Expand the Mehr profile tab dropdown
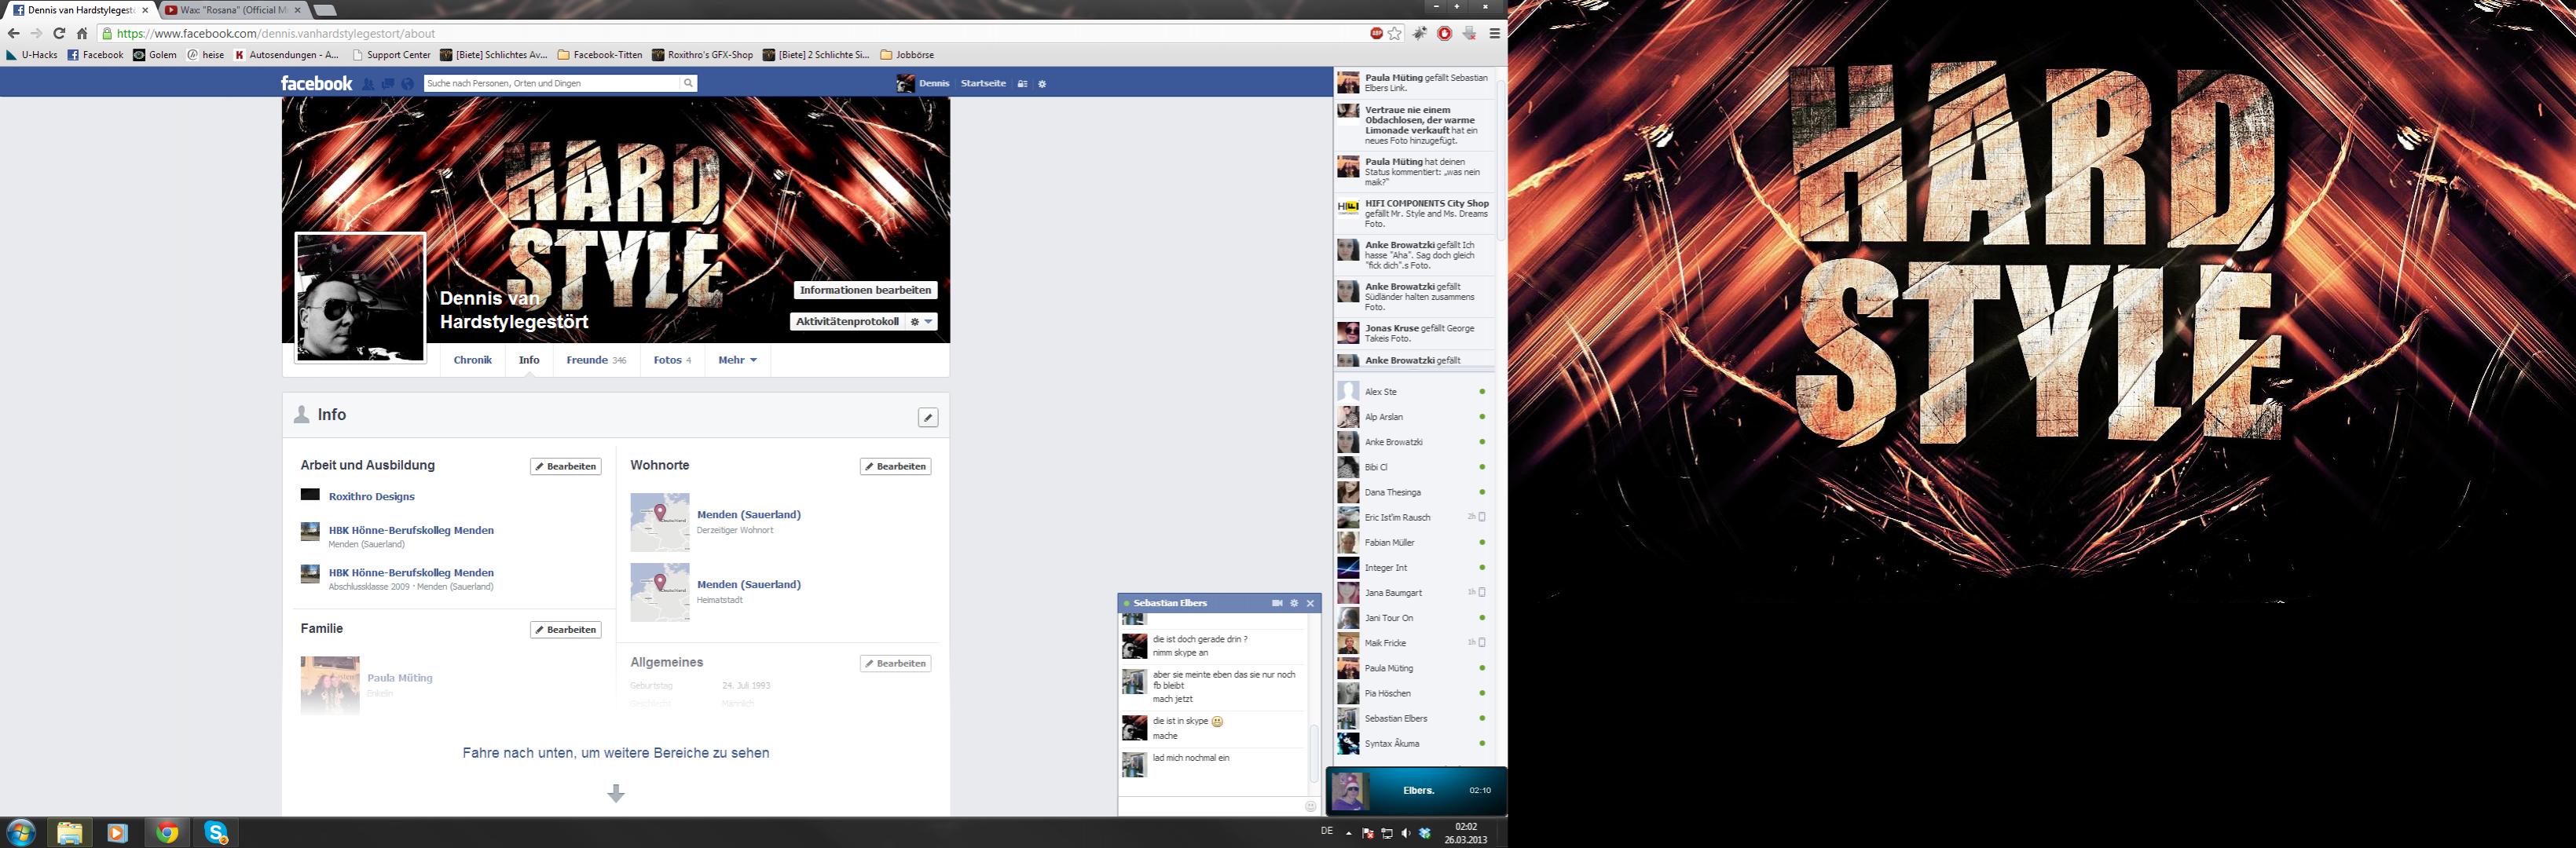 (x=737, y=360)
